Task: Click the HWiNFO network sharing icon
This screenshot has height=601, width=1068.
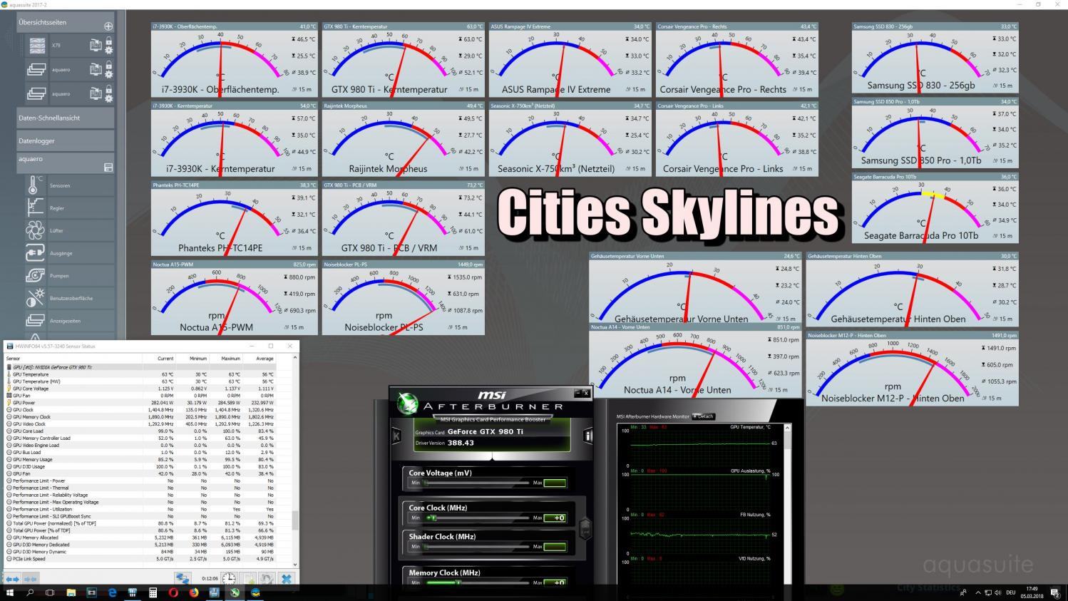Action: (183, 579)
